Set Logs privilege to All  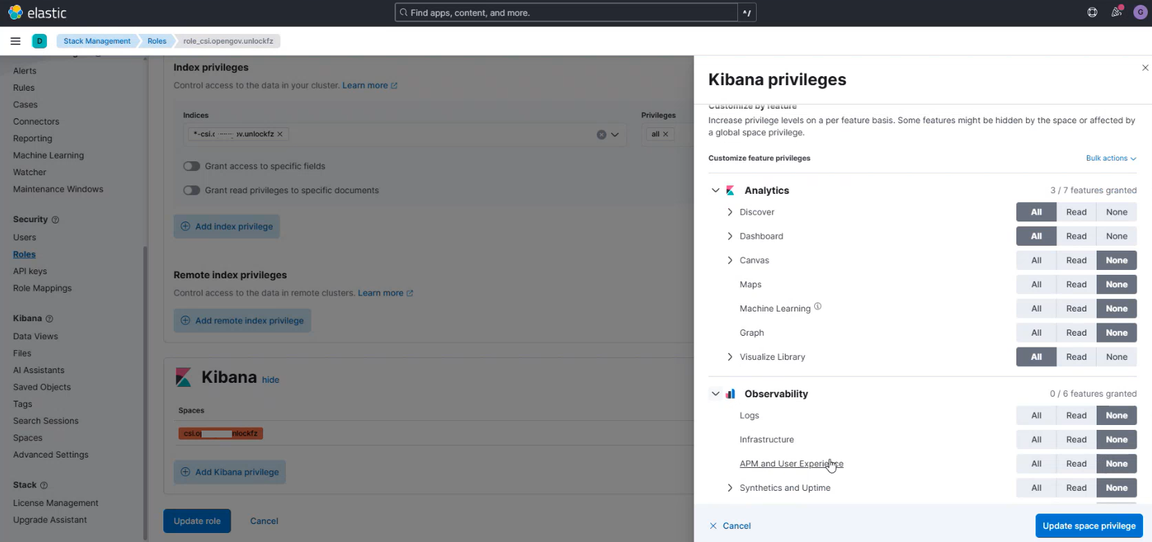(x=1036, y=415)
